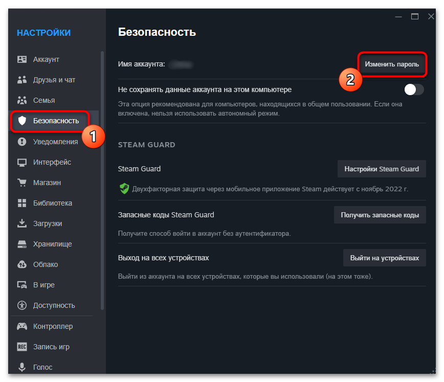Click the Безопасность shield icon
Image resolution: width=444 pixels, height=382 pixels.
click(22, 121)
